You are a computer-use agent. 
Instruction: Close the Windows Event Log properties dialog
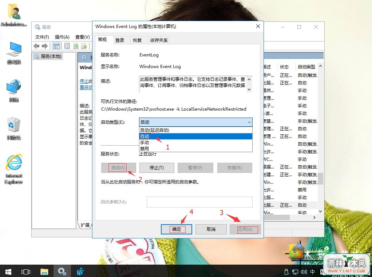point(258,26)
